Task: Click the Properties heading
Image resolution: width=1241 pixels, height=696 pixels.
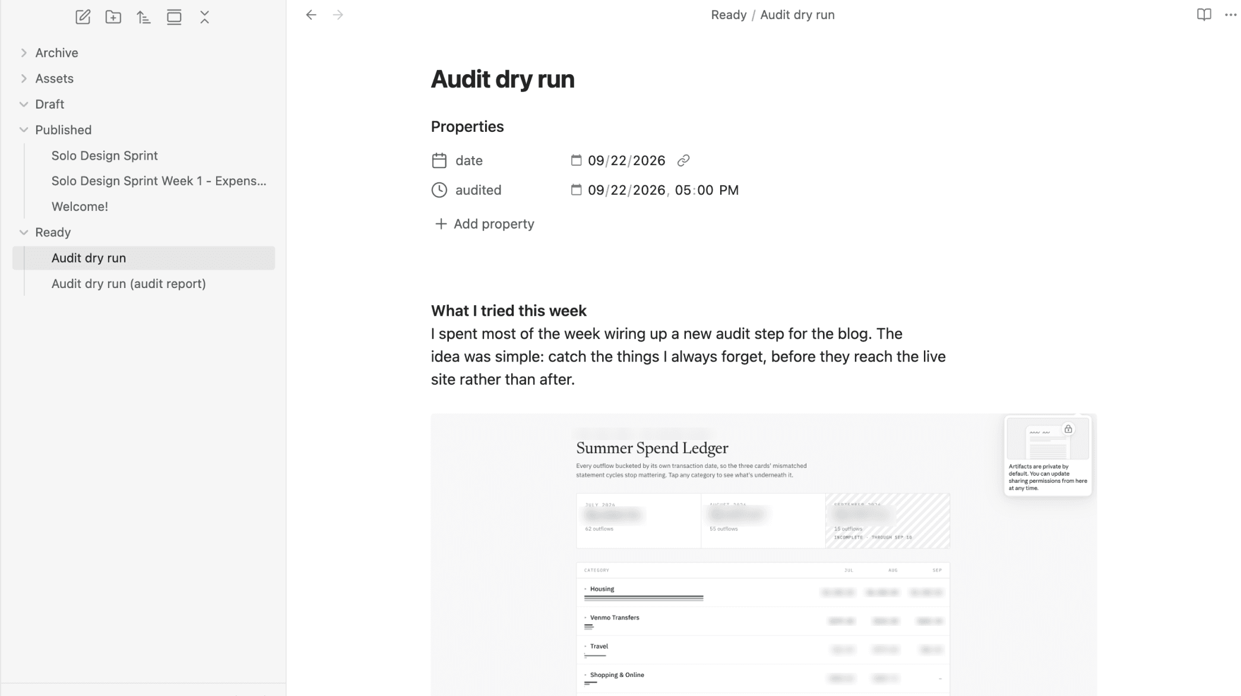Action: click(467, 126)
